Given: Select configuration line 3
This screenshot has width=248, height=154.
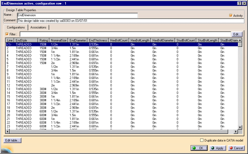Looking at the screenshot, I should [x=122, y=52].
